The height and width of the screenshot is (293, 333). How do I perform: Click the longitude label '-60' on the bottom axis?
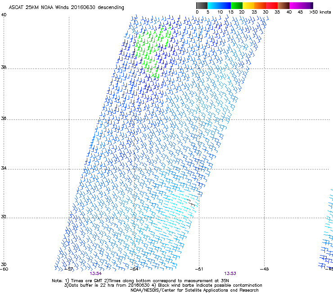coord(4,269)
